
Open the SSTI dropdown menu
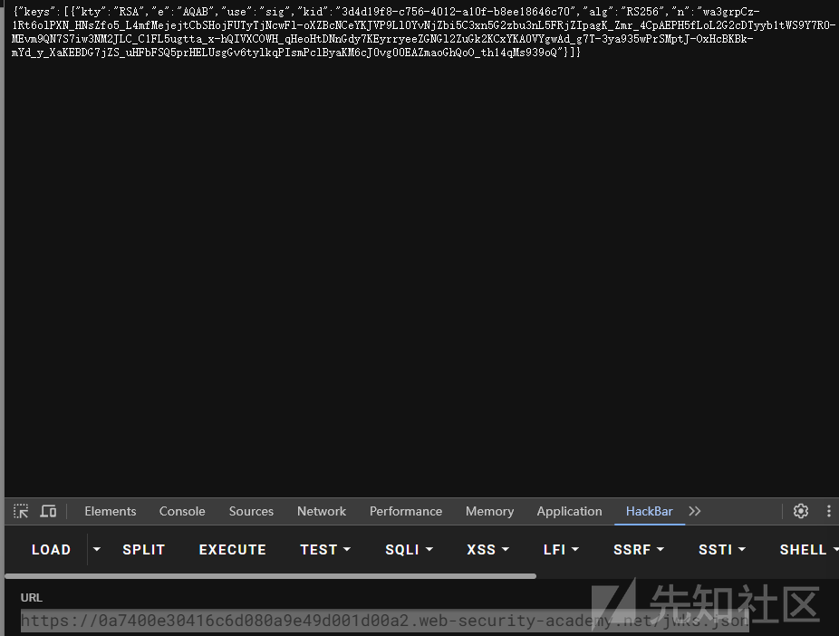pos(722,550)
